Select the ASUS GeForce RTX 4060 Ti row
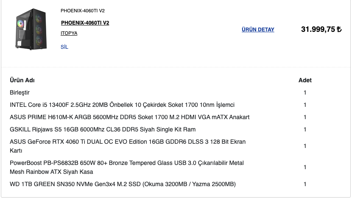 (128, 146)
